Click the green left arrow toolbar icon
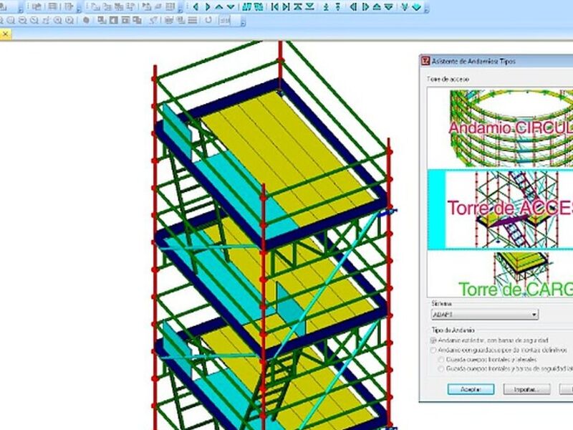573x430 pixels. (x=196, y=6)
